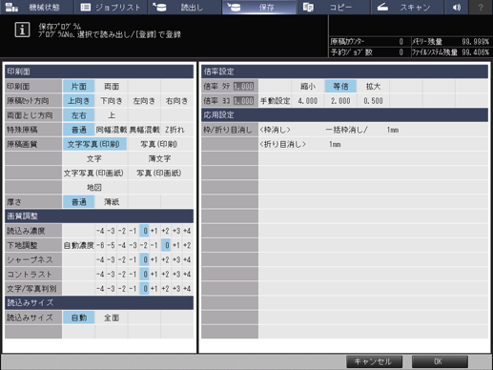The height and width of the screenshot is (370, 493).
Task: Click the speaker volume icon
Action: pos(457,7)
